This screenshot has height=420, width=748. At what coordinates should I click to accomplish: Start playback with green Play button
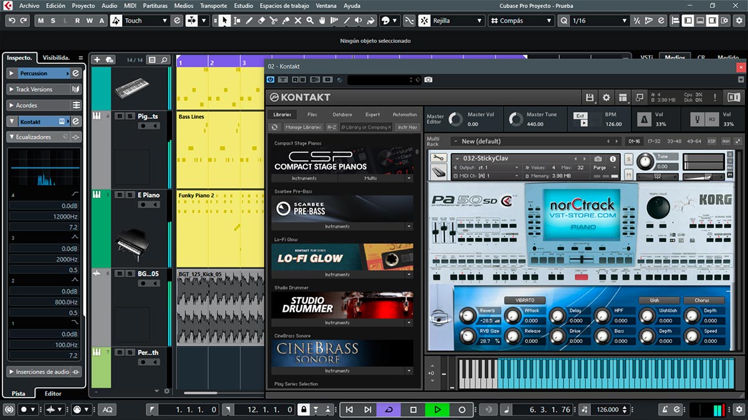437,409
